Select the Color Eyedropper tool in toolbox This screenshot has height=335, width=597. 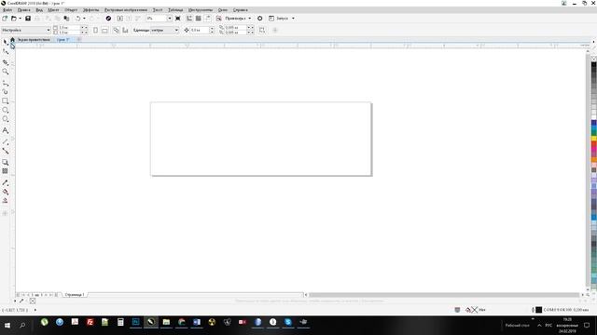pos(6,182)
